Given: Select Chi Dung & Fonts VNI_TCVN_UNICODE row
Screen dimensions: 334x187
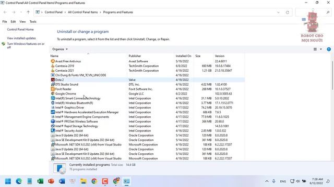Looking at the screenshot, I should click(x=147, y=75).
